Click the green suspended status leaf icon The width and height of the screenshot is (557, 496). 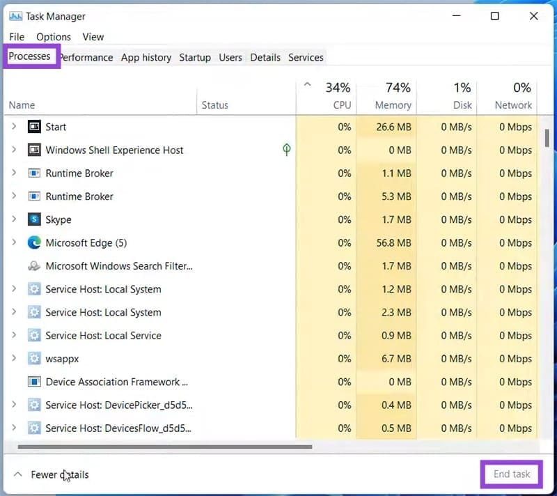click(285, 150)
